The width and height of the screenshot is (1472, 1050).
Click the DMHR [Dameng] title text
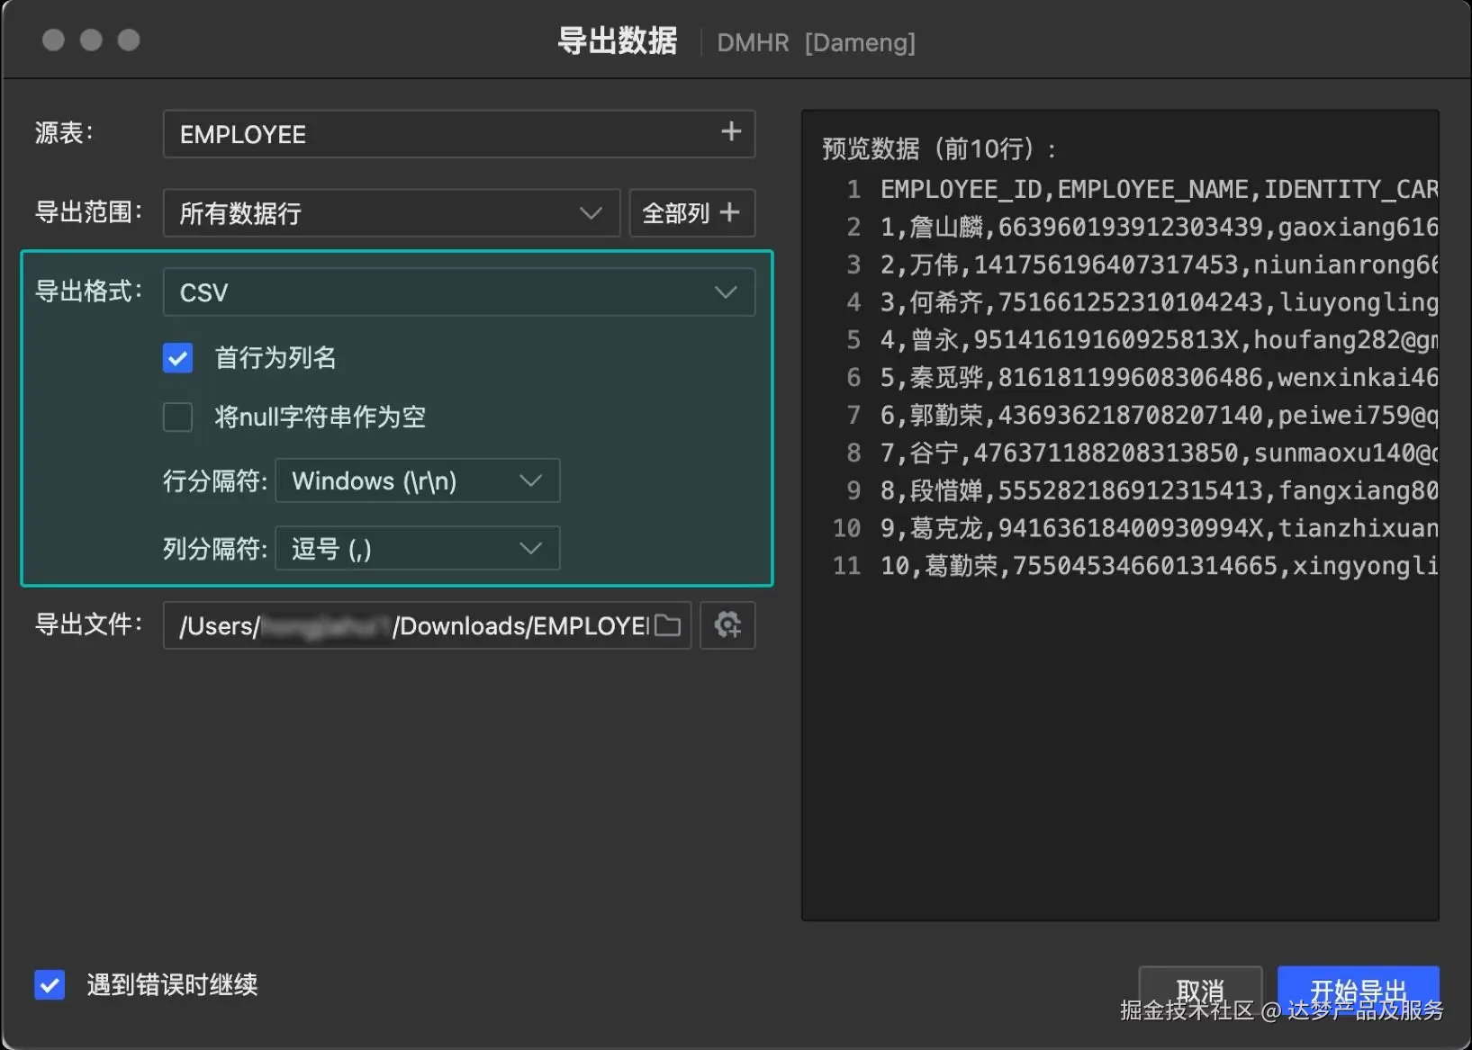pyautogui.click(x=816, y=42)
